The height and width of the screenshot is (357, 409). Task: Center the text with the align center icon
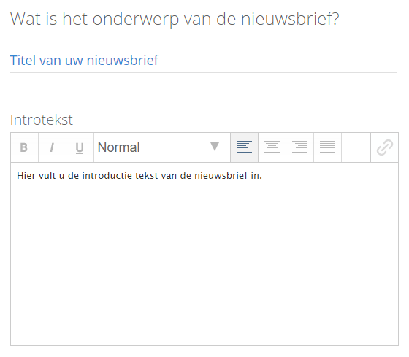point(272,147)
